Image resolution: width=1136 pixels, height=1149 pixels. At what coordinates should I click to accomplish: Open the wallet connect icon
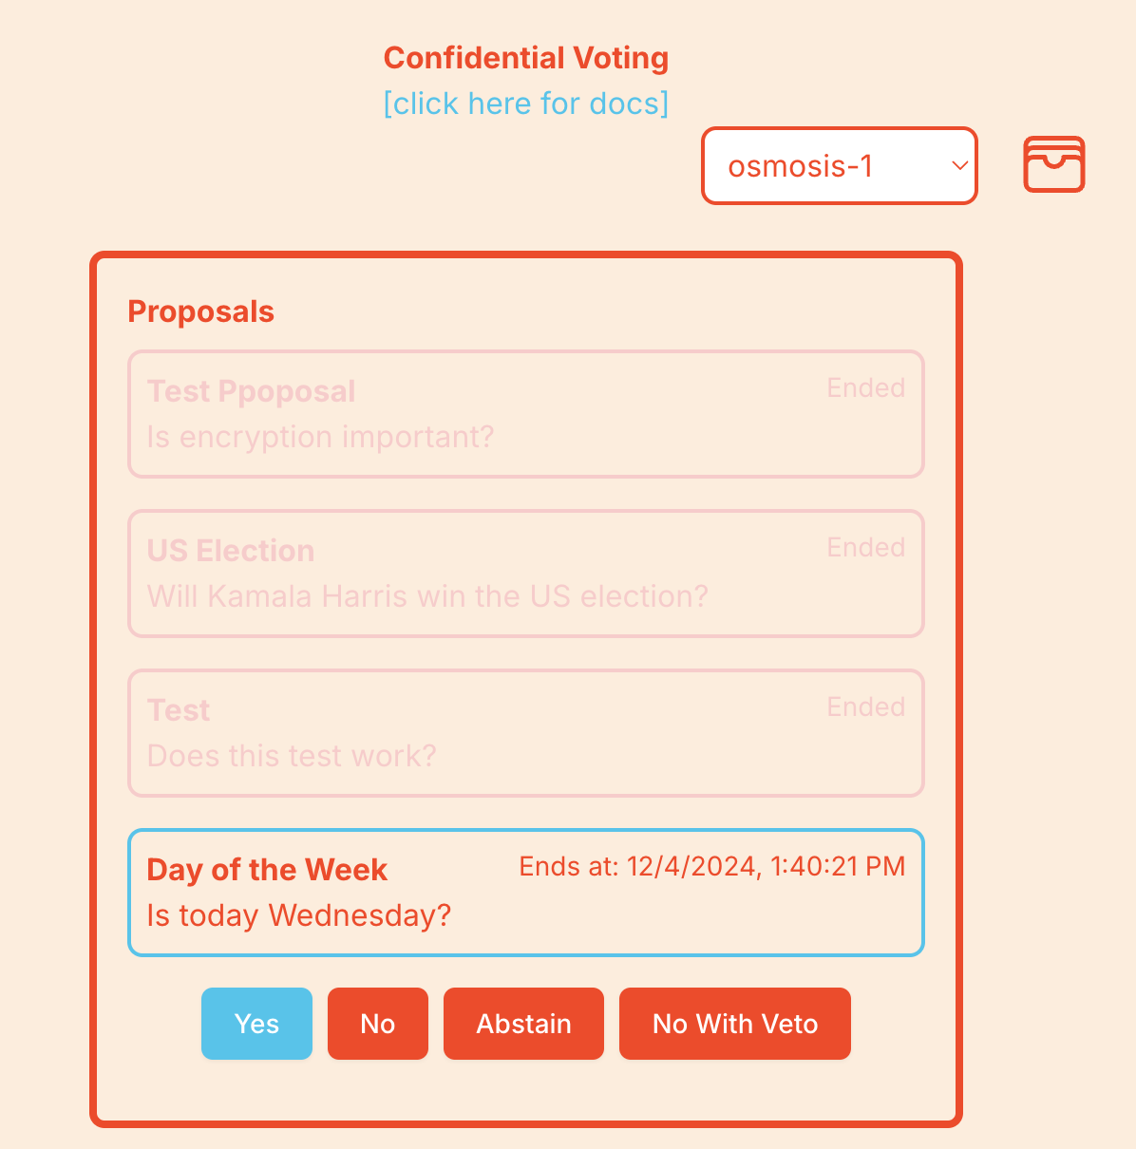pyautogui.click(x=1053, y=164)
